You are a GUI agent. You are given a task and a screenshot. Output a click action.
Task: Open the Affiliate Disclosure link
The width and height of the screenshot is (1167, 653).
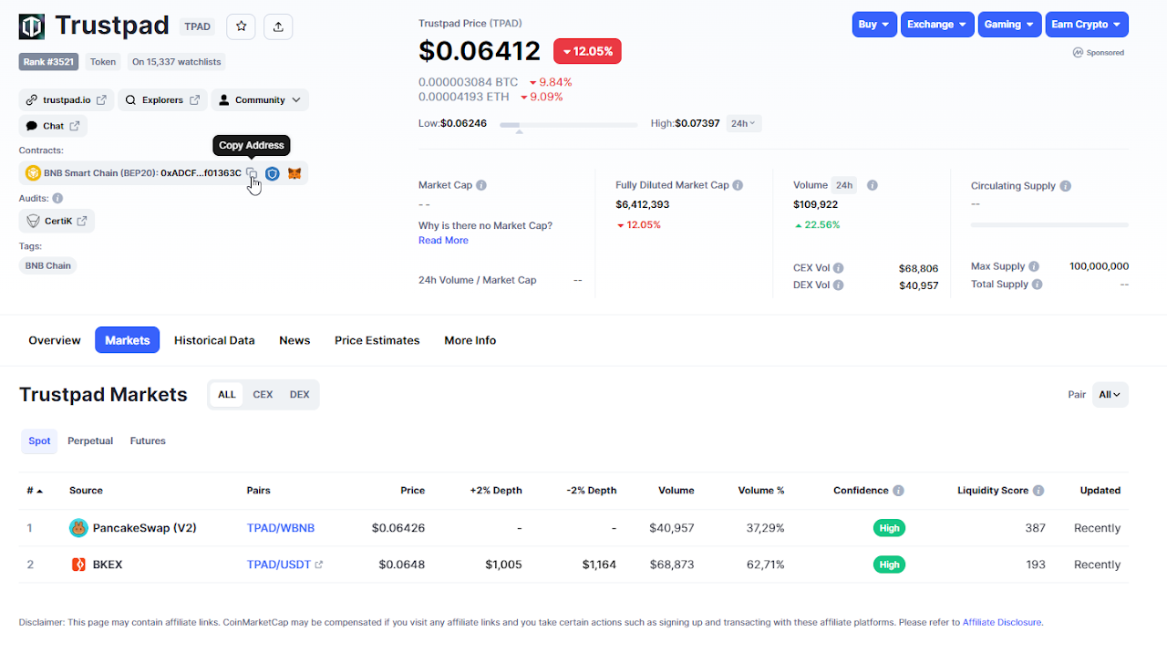1002,623
